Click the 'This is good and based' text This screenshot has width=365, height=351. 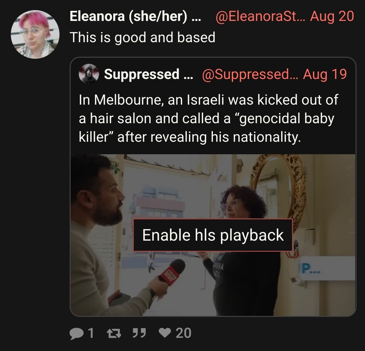(x=143, y=37)
